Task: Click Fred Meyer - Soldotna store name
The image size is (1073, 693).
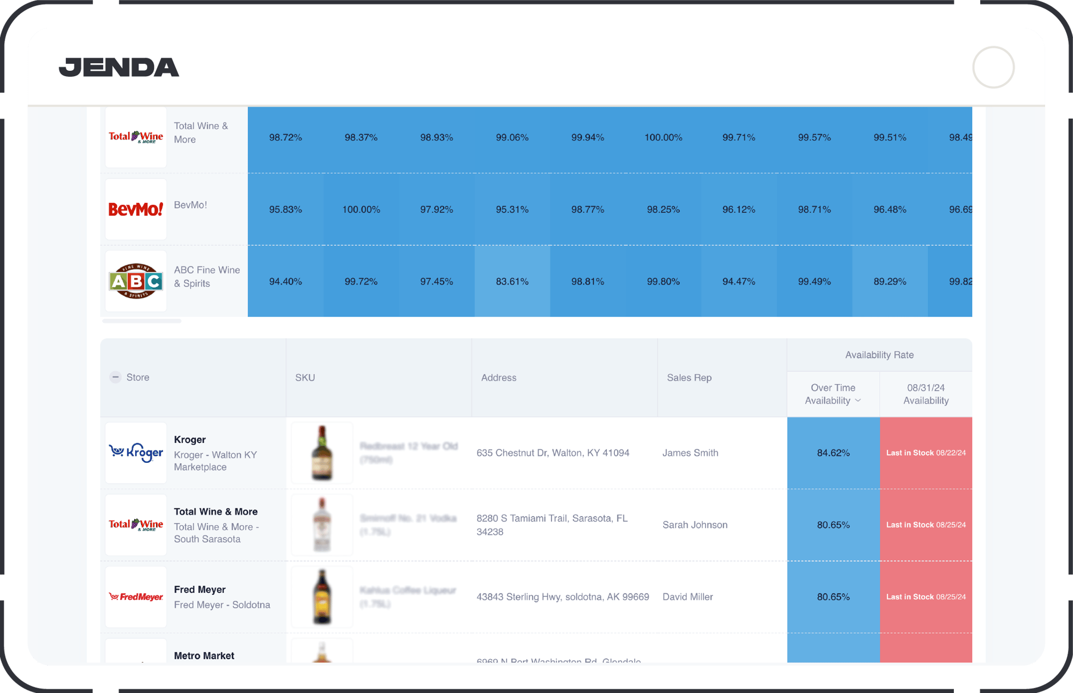Action: [222, 604]
